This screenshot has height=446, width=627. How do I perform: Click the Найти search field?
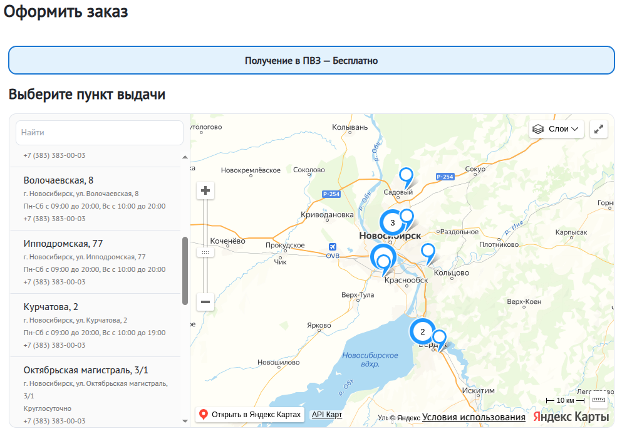tap(100, 133)
